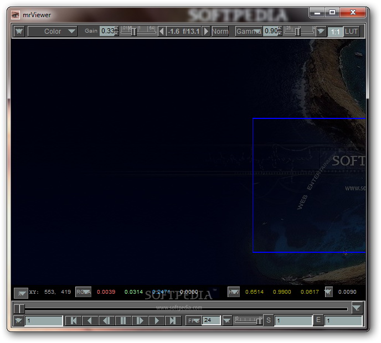Jump to the last frame
The width and height of the screenshot is (381, 343).
coord(173,321)
